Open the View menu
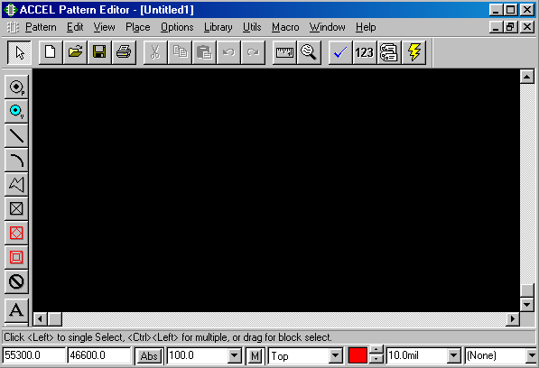539x368 pixels. click(x=104, y=27)
